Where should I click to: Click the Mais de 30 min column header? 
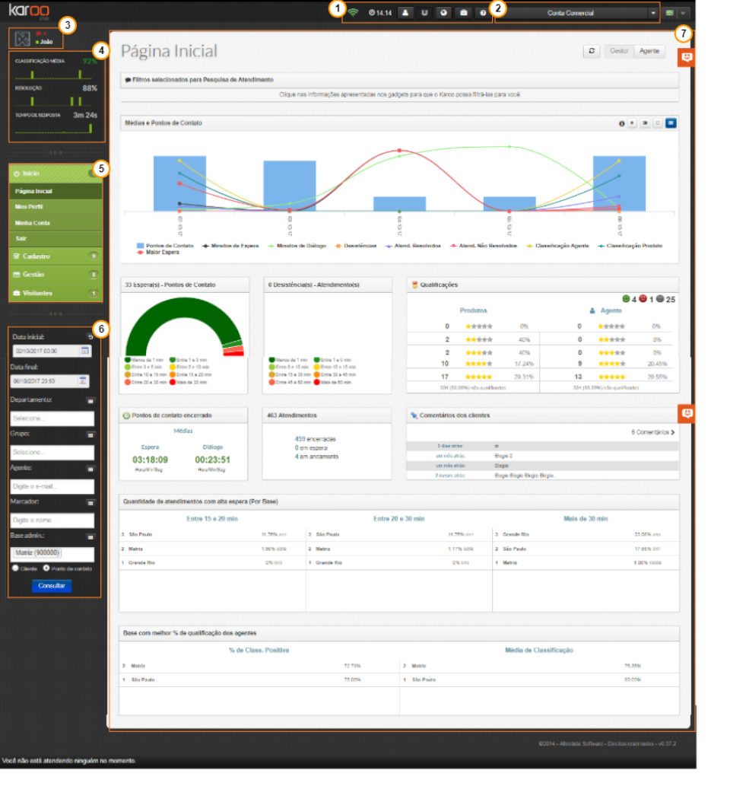[x=586, y=519]
